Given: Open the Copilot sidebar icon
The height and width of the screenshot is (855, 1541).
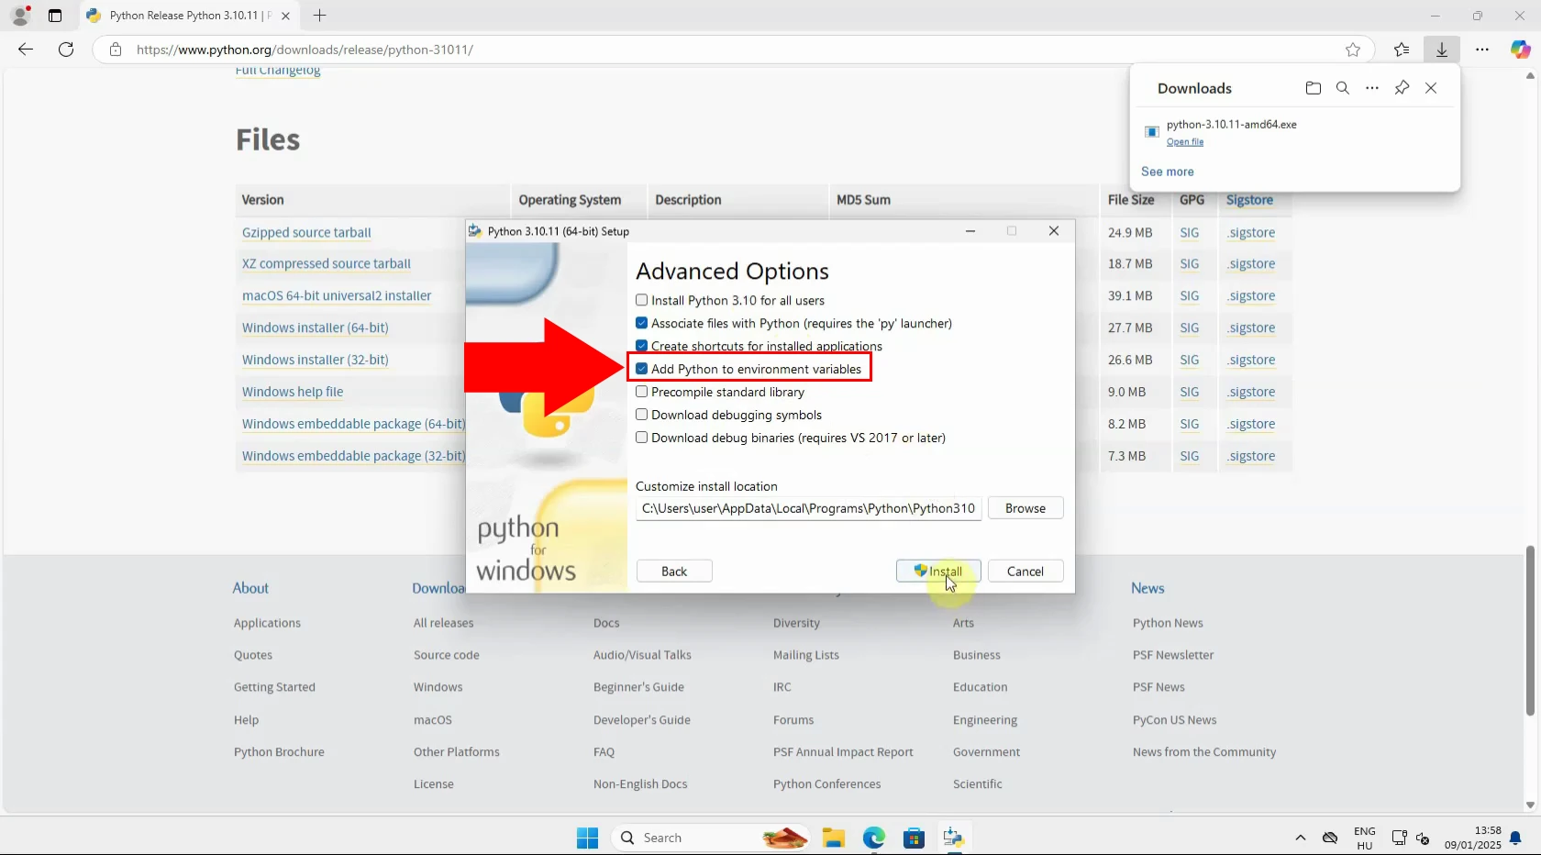Looking at the screenshot, I should [x=1520, y=50].
